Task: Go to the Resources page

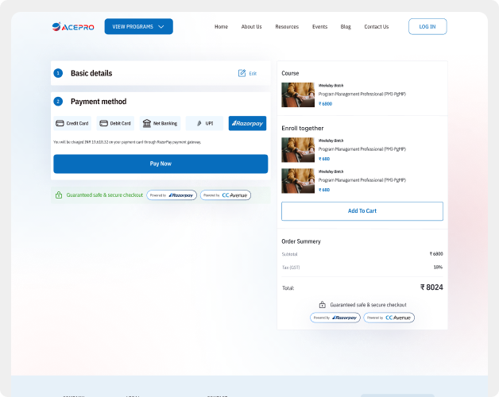Action: pyautogui.click(x=287, y=27)
